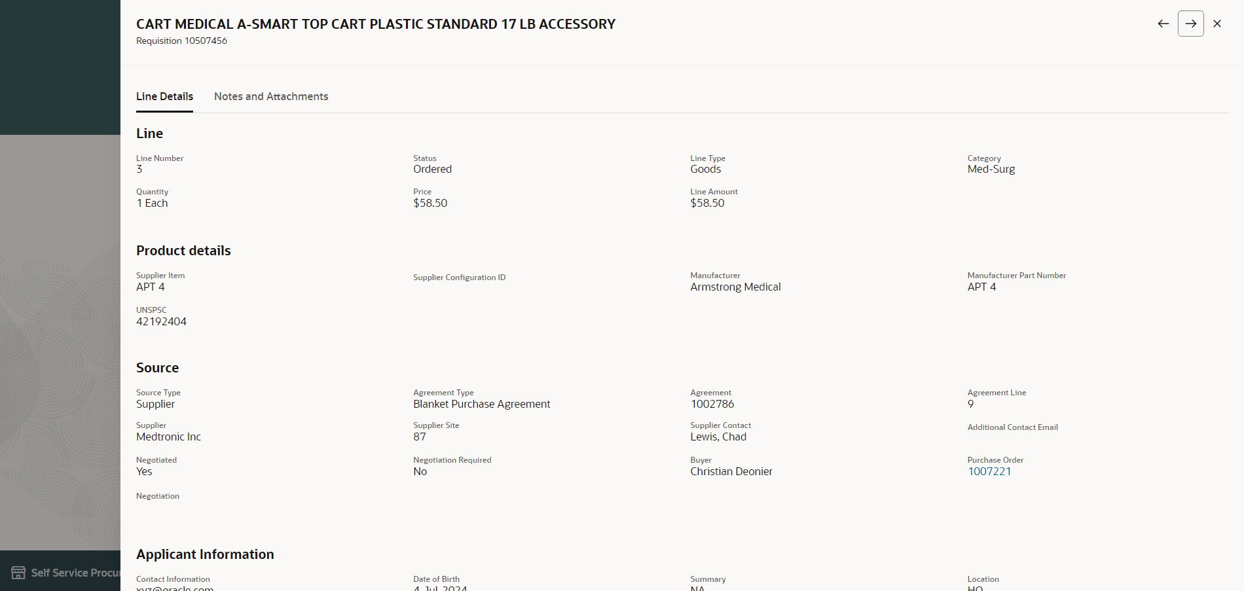
Task: Click the Ordered status value
Action: pyautogui.click(x=432, y=169)
